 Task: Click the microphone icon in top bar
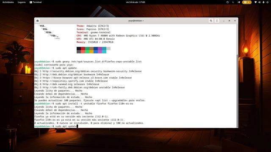tap(263, 2)
